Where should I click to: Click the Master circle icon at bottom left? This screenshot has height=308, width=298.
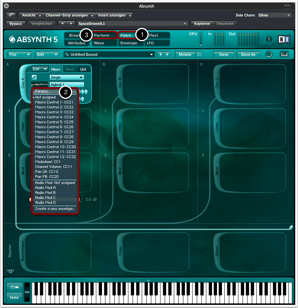[x=10, y=271]
